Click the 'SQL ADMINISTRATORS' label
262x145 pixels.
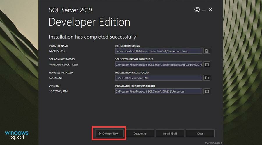(x=62, y=59)
